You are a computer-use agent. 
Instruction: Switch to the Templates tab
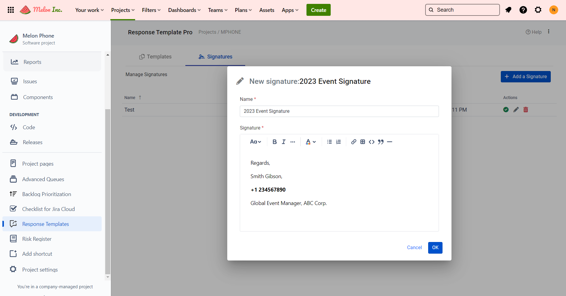point(155,57)
